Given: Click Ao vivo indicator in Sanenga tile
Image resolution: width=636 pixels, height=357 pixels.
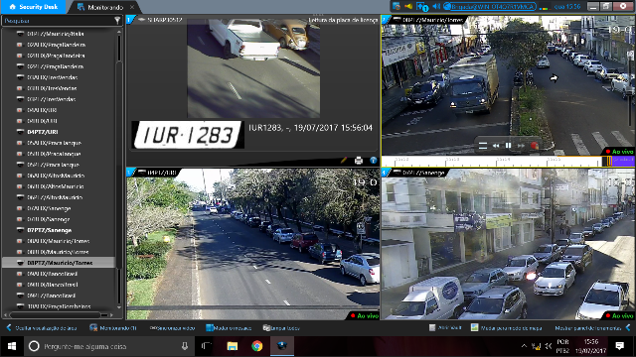Looking at the screenshot, I should (x=619, y=315).
